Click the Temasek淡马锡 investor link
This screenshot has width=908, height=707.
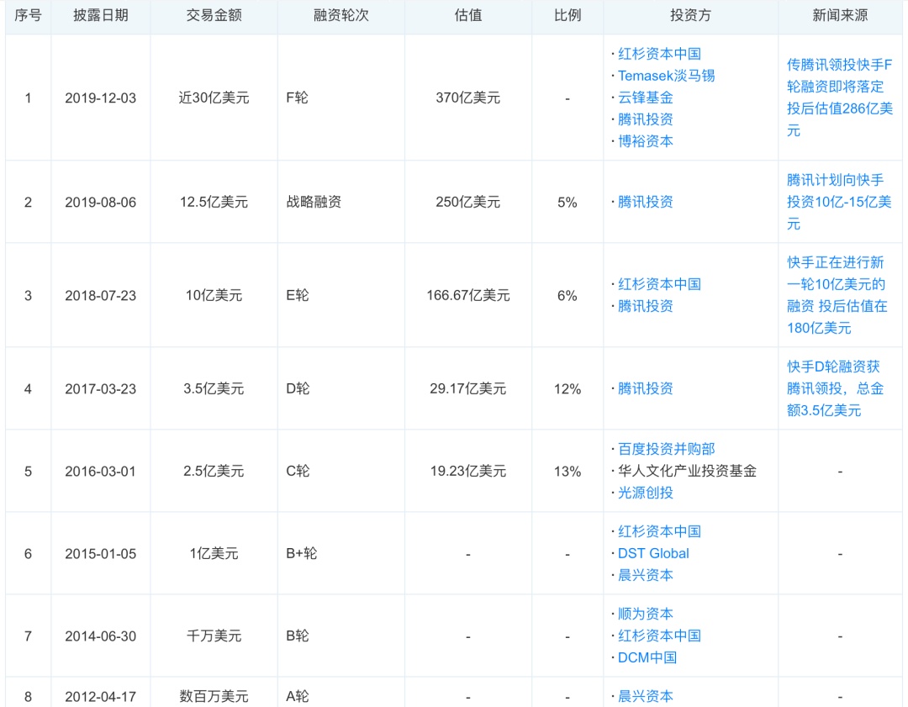(666, 76)
